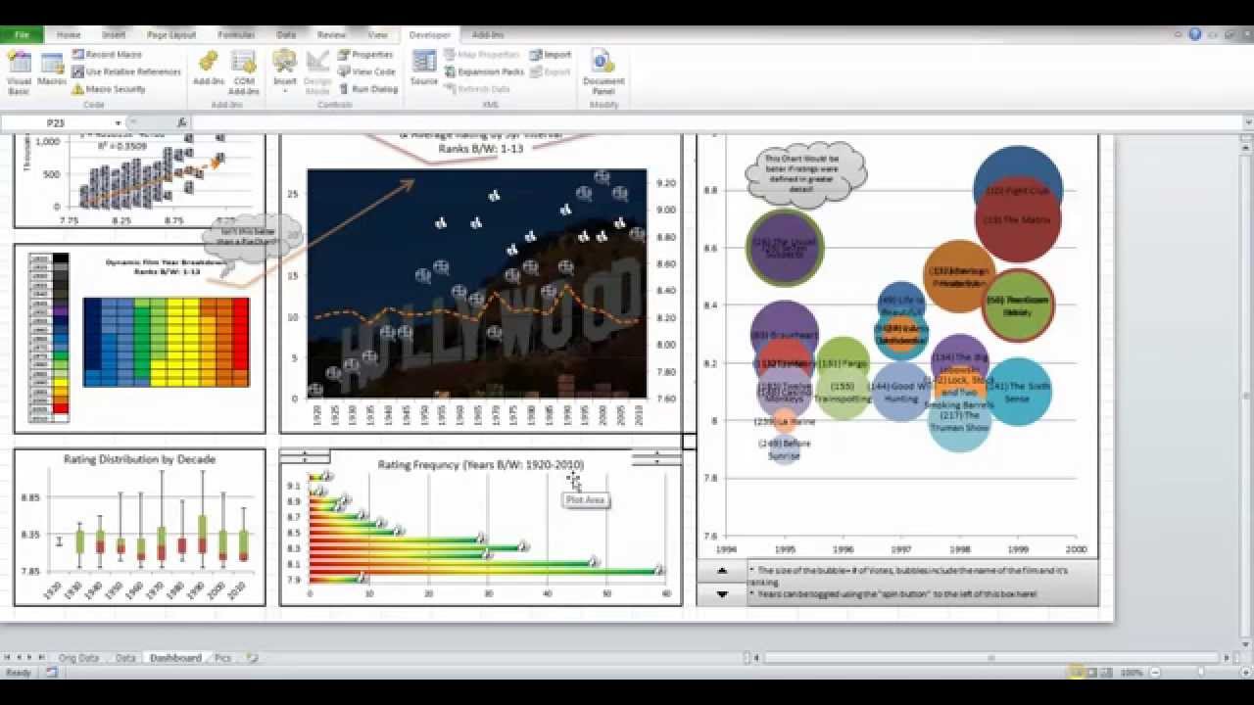Switch to the Insert ribbon tab
The image size is (1254, 705).
(114, 34)
